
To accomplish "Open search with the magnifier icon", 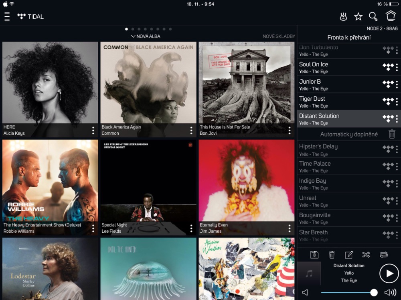I will [x=373, y=16].
